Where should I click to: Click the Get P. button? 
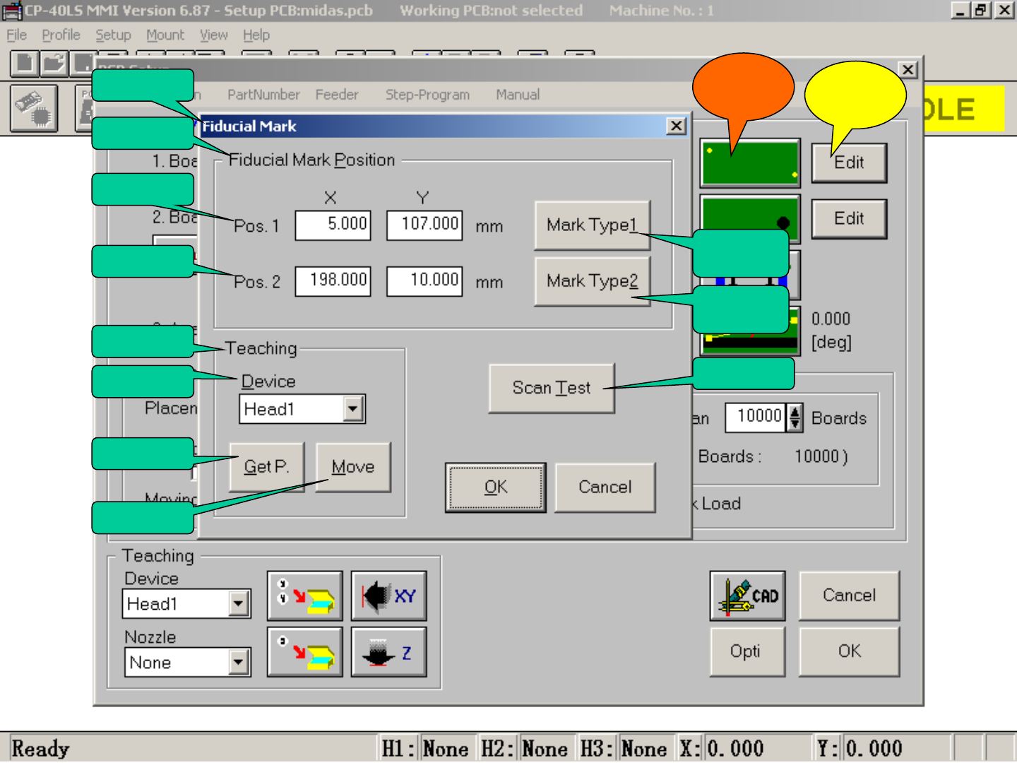pos(266,467)
